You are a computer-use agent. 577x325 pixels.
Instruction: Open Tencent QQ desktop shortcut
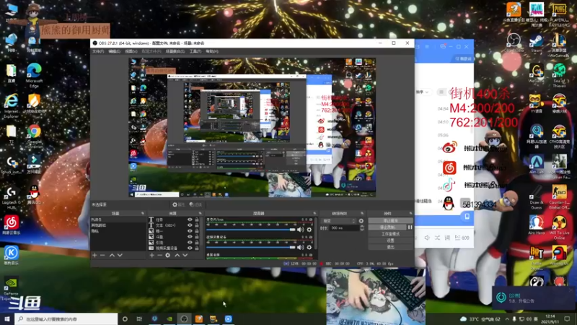pos(34,194)
